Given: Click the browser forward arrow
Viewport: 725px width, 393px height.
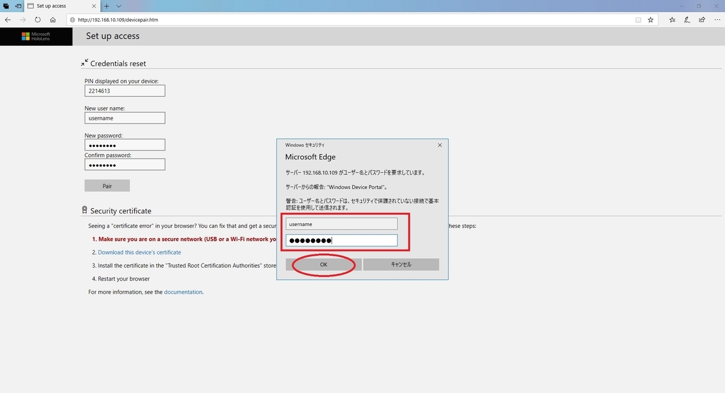Looking at the screenshot, I should 23,19.
